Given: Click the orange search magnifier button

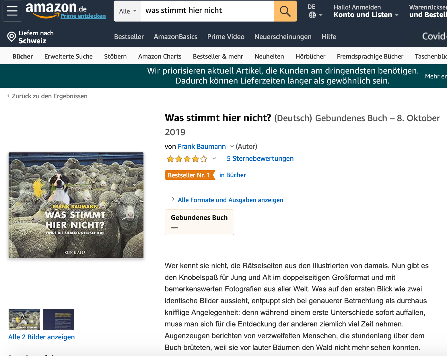Looking at the screenshot, I should coord(285,11).
